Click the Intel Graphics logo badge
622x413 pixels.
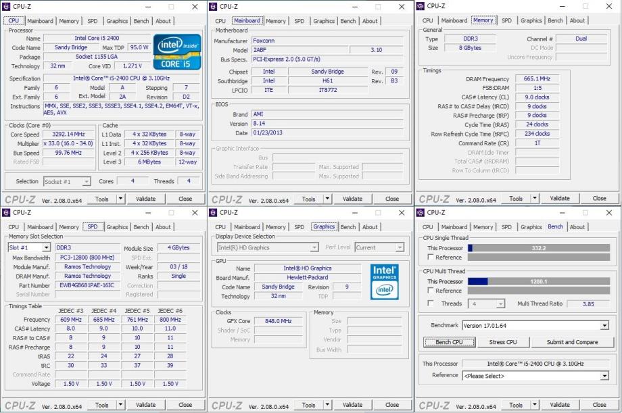(x=385, y=281)
